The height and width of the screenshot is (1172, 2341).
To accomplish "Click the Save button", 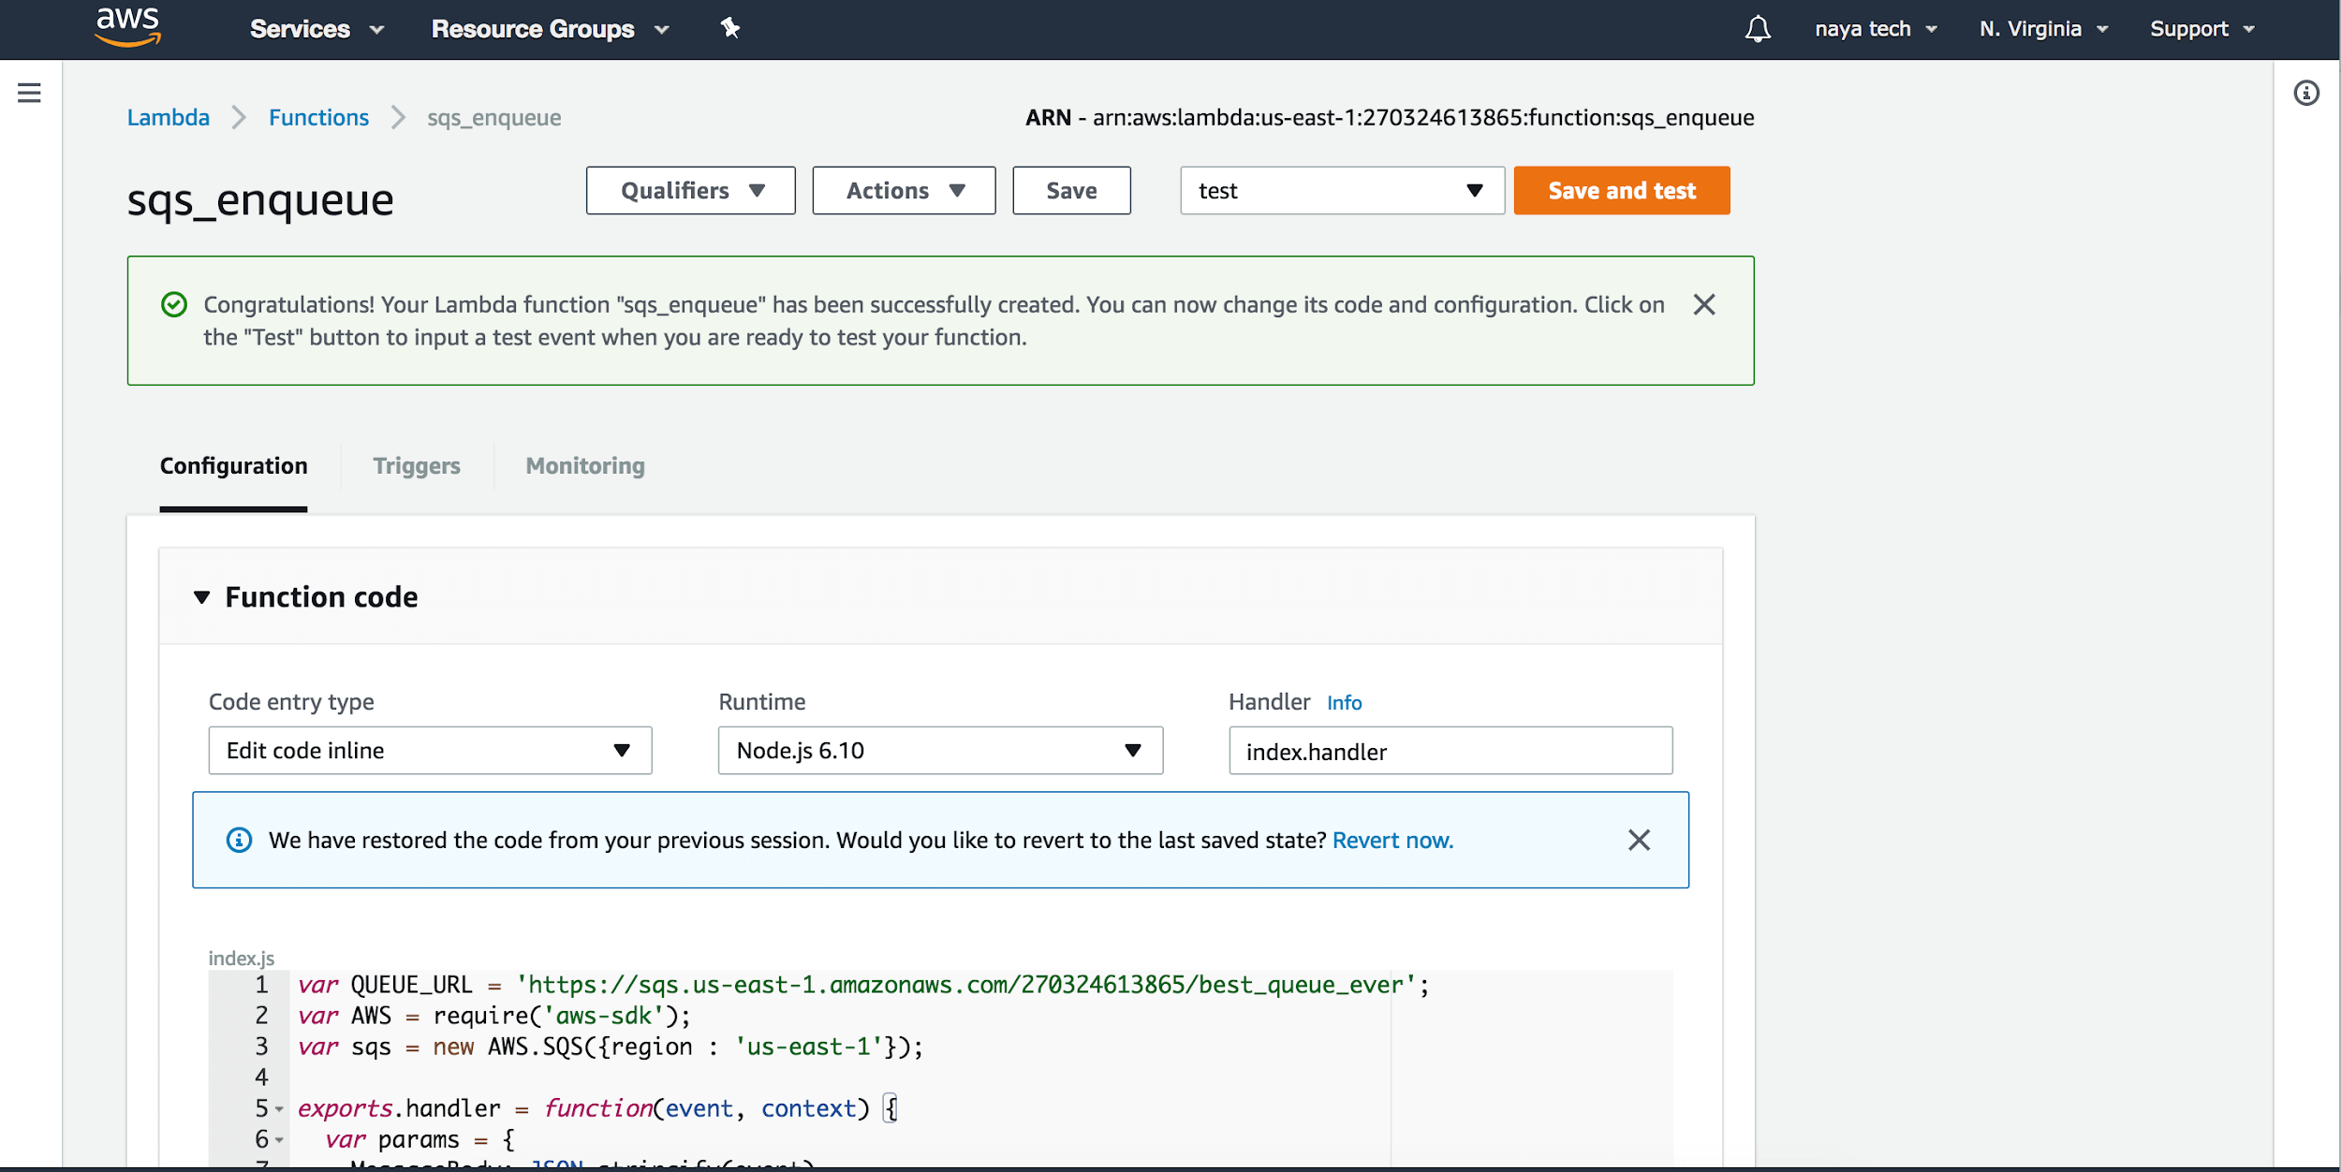I will (x=1071, y=191).
